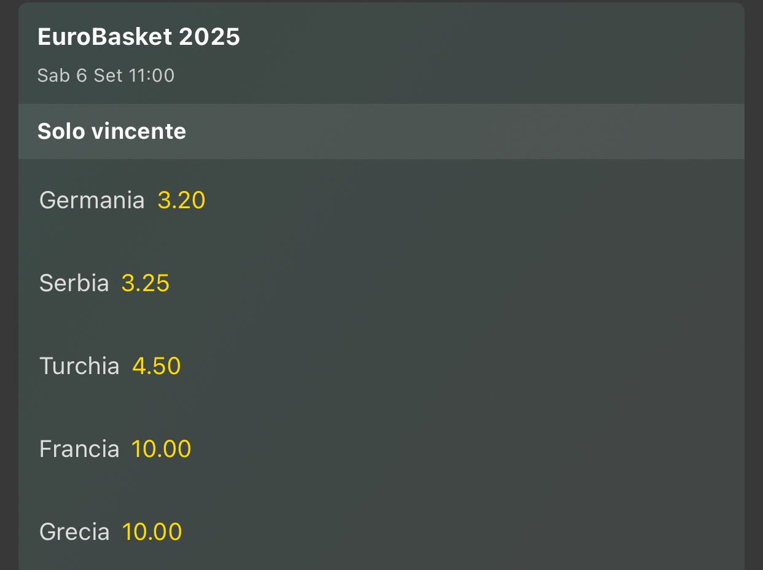The width and height of the screenshot is (763, 570).
Task: Choose the 10.00 odds next to Francia
Action: [161, 449]
